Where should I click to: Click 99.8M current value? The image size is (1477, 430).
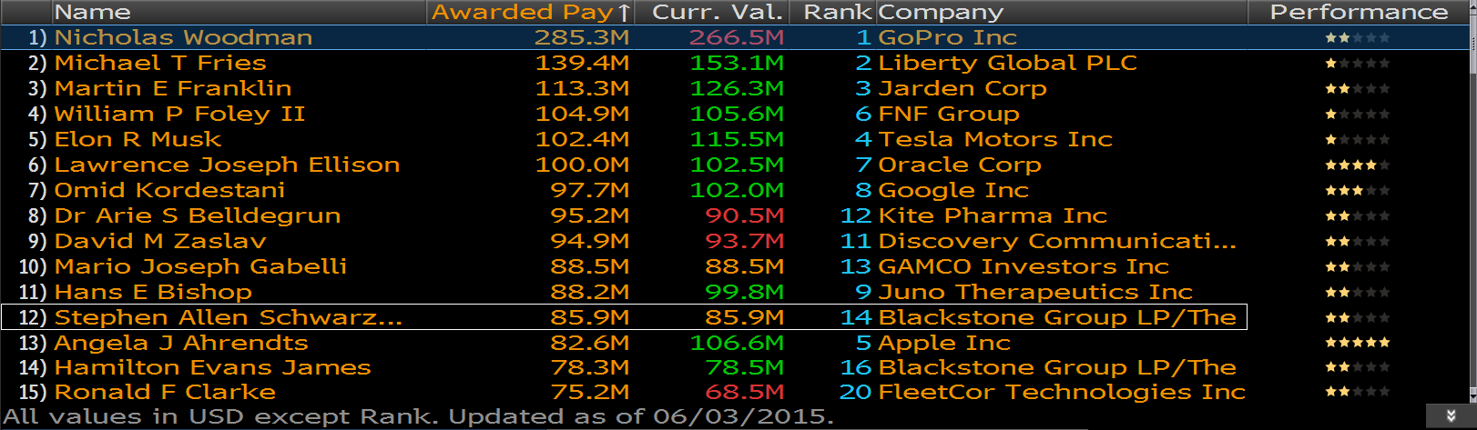tap(745, 292)
